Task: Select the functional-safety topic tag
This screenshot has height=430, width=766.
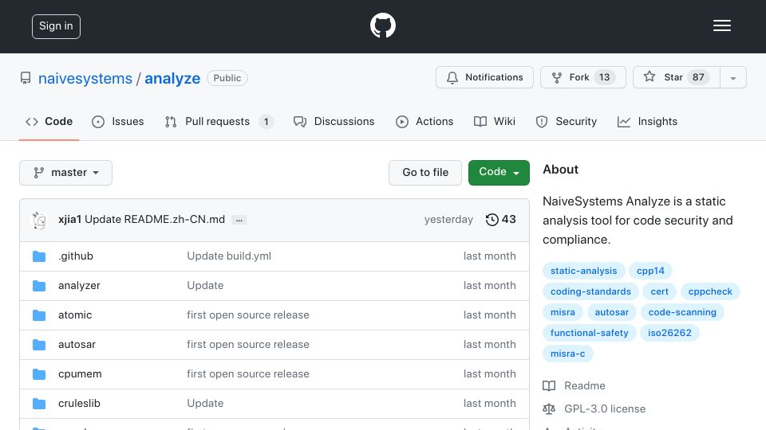Action: point(589,333)
